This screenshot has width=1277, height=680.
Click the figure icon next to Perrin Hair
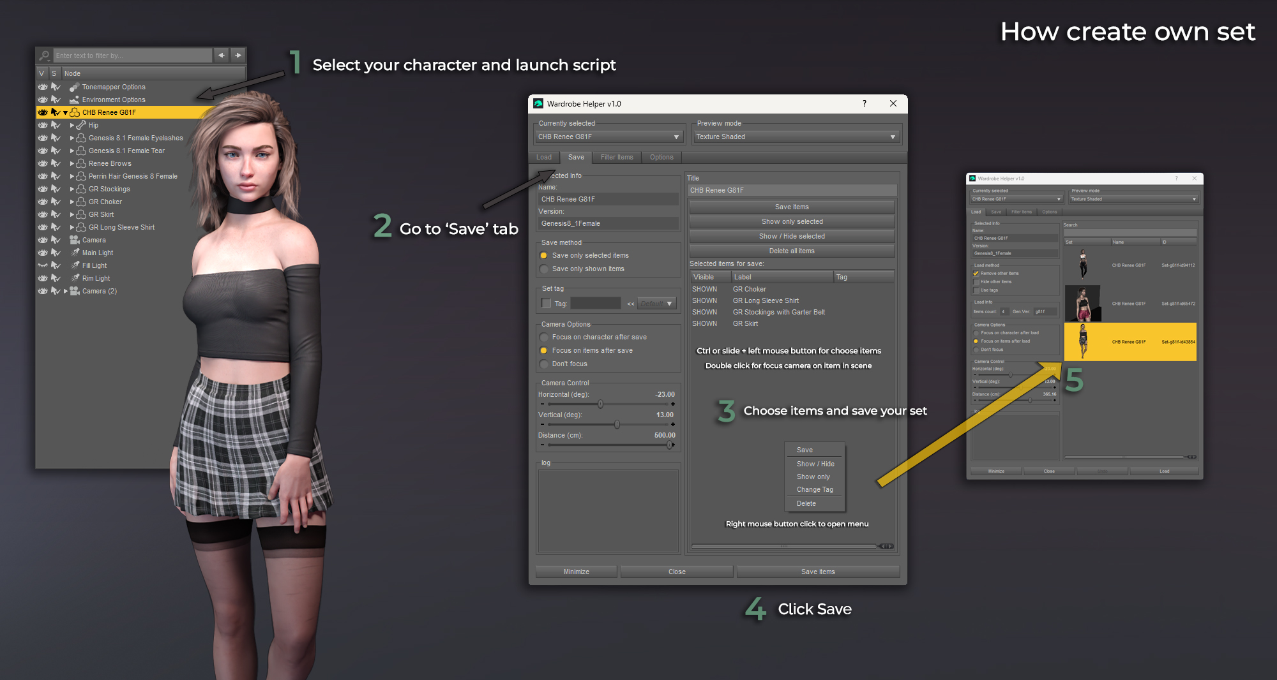pos(80,176)
